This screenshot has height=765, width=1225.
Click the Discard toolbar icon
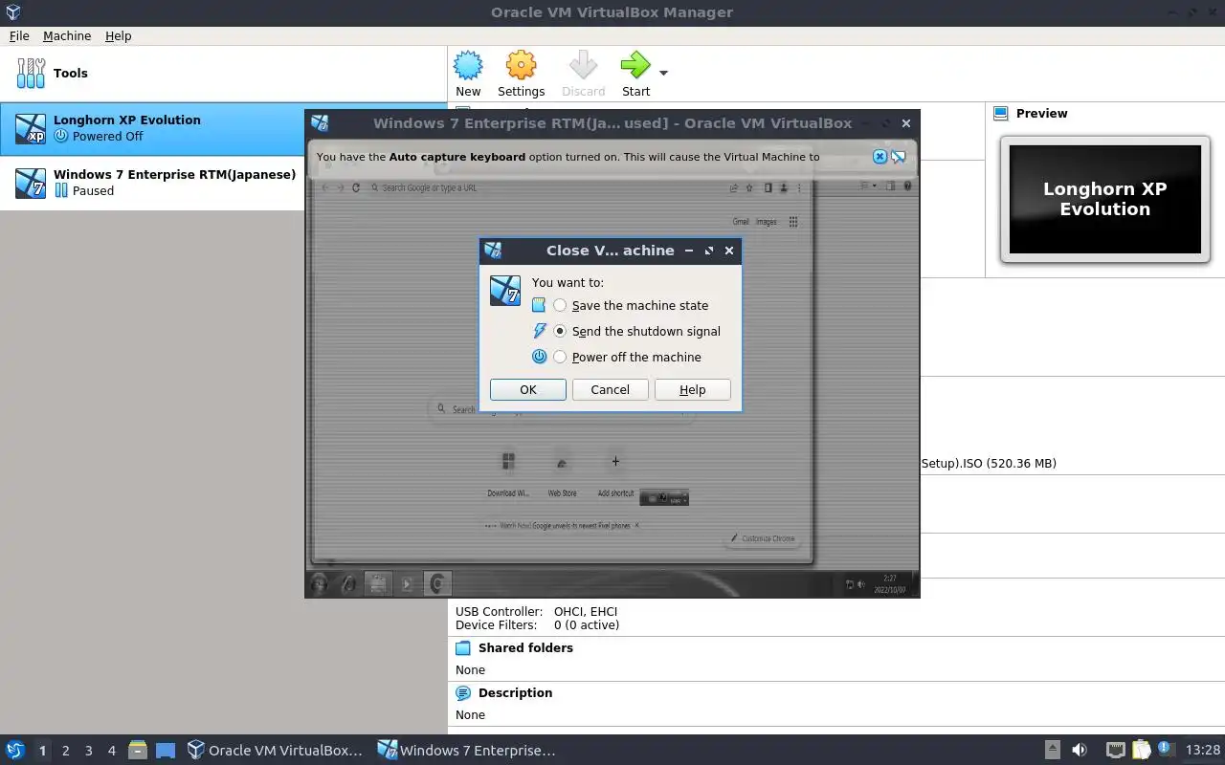click(x=583, y=66)
